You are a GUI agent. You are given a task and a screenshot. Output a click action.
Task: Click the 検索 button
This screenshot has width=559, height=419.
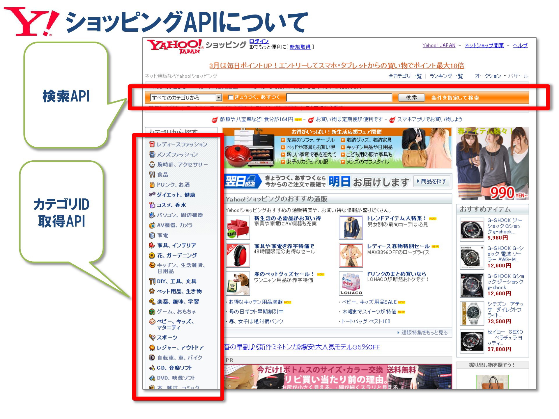point(411,98)
